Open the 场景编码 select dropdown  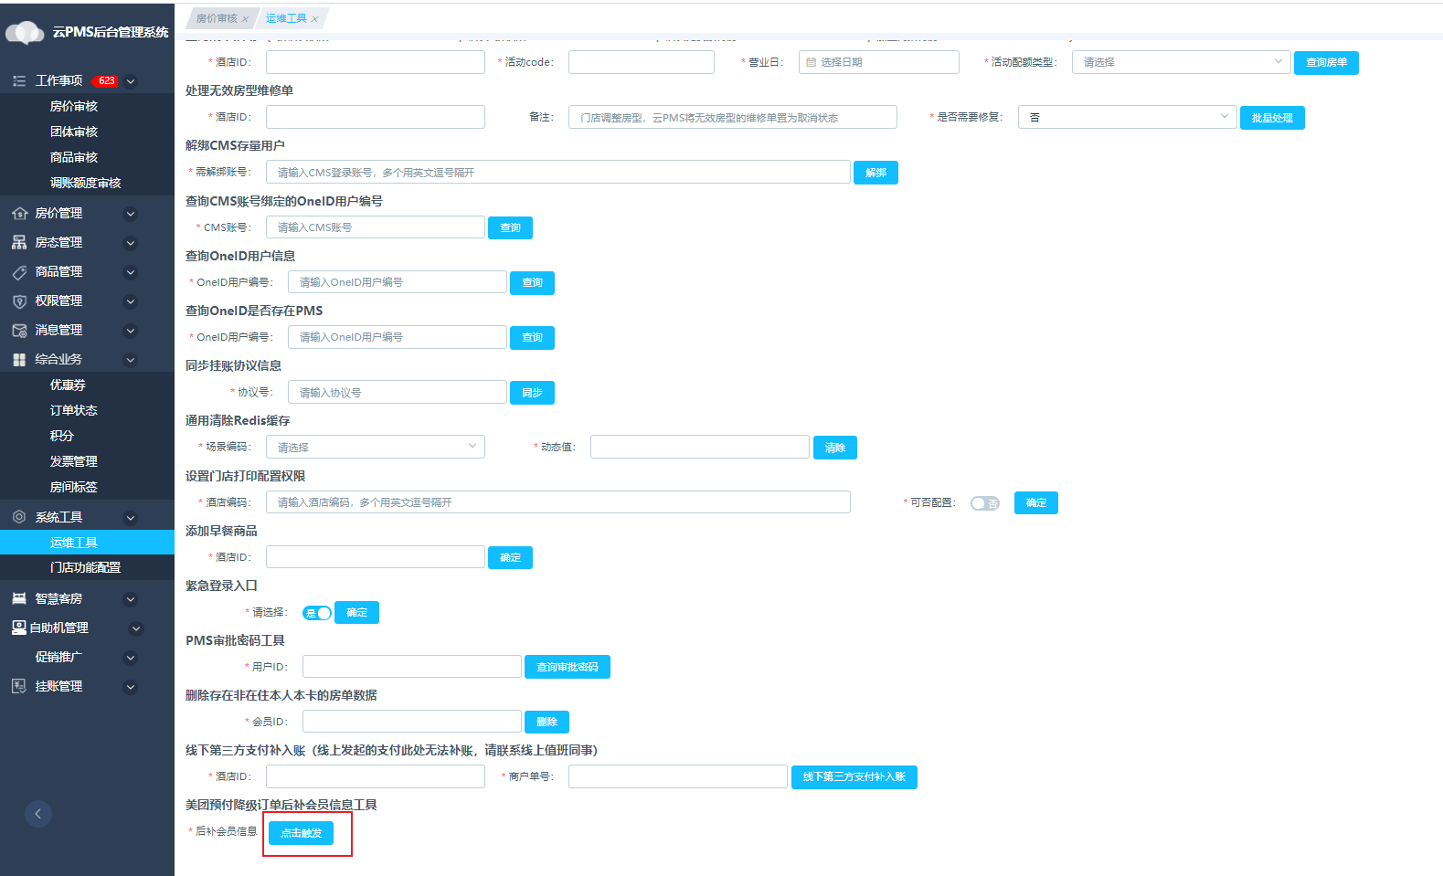click(x=376, y=447)
